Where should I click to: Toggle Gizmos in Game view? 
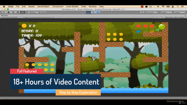181,17
